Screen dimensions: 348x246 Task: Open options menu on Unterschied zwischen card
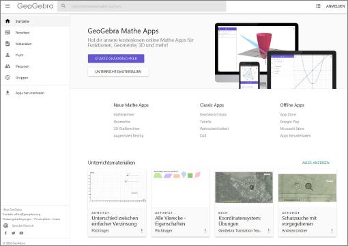tap(142, 230)
